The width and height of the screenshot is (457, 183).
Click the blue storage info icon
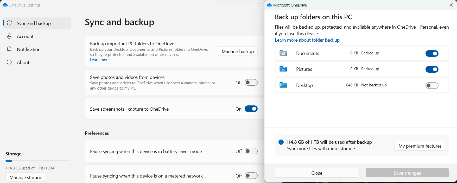pyautogui.click(x=281, y=142)
